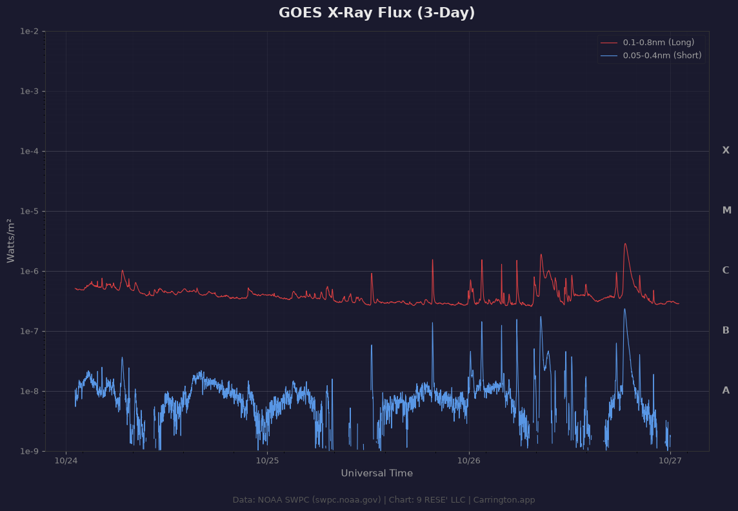Click the '10/24' date tick label
Viewport: 738px width, 511px height.
pyautogui.click(x=66, y=461)
